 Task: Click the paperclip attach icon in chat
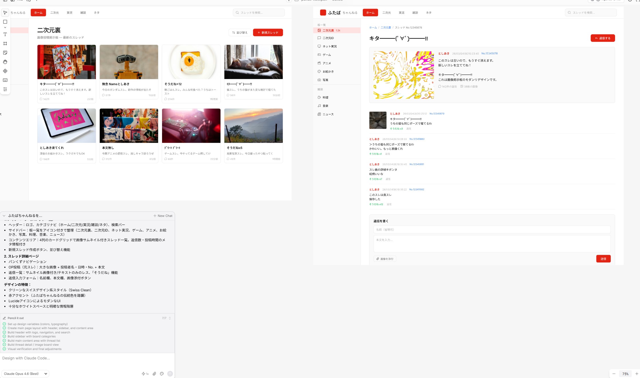[154, 374]
